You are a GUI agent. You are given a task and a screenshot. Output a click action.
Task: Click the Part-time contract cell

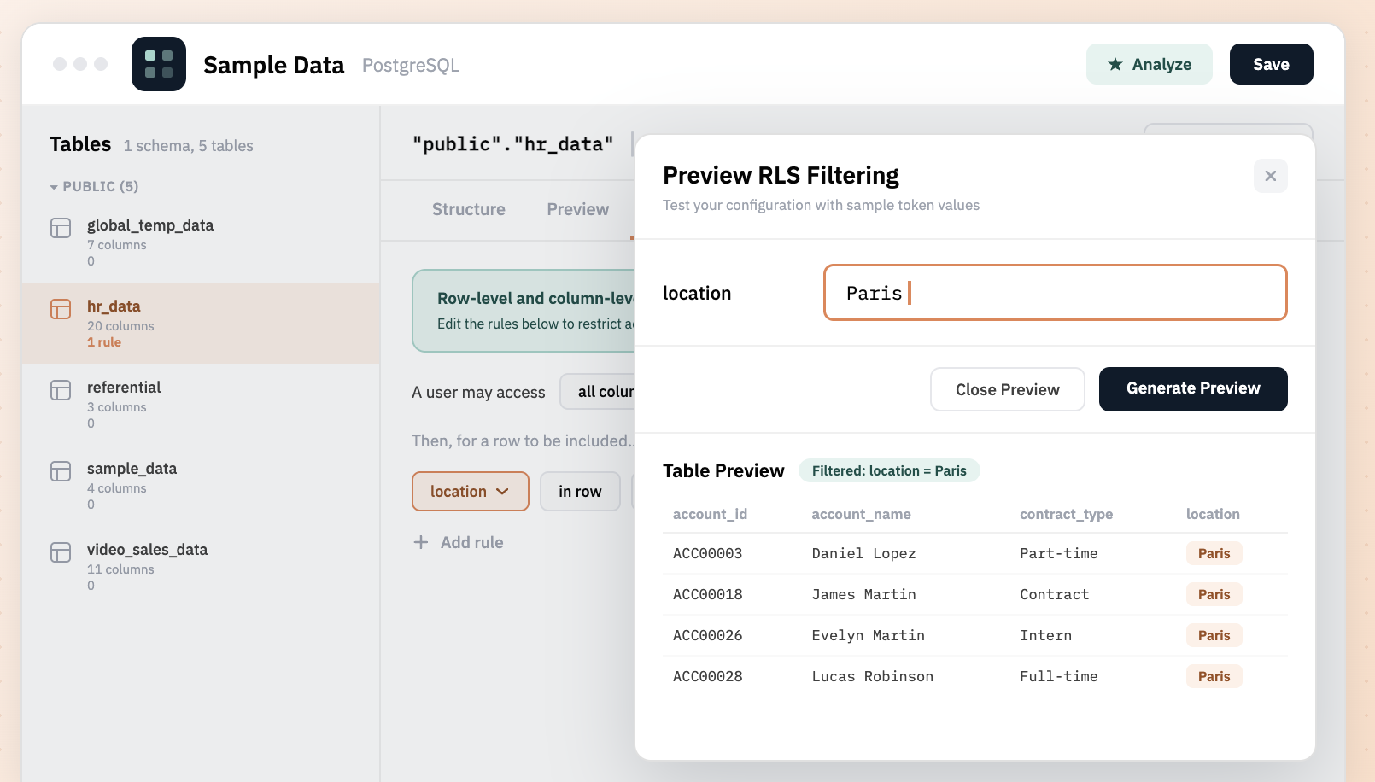[x=1059, y=553]
